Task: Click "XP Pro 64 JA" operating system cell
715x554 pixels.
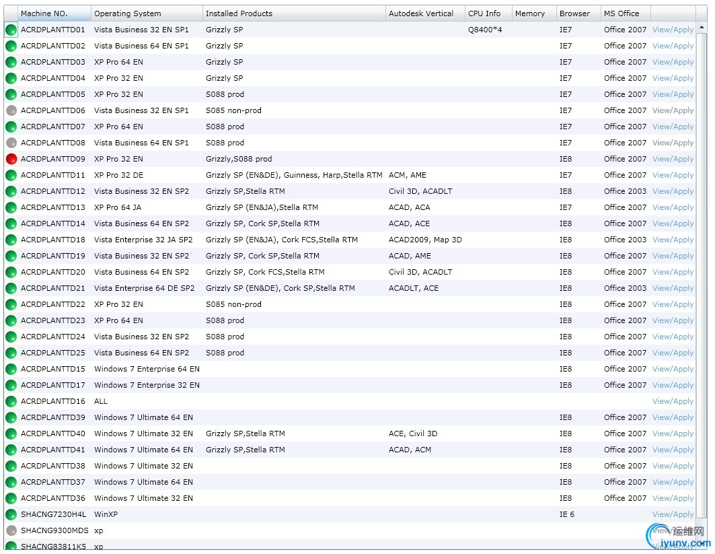Action: pyautogui.click(x=118, y=207)
